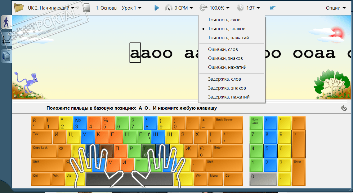The height and width of the screenshot is (193, 353).
Task: Click the blue У key
Action: [x=87, y=137]
